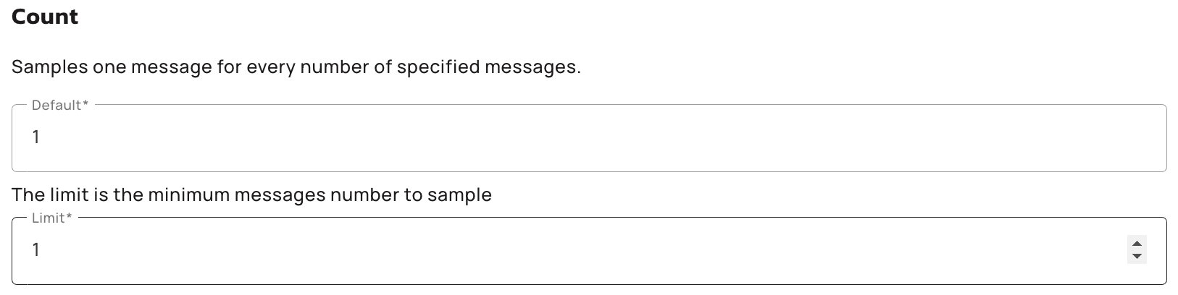Click the value 1 in the Default field
Screen dimensions: 1178x295
pos(35,137)
